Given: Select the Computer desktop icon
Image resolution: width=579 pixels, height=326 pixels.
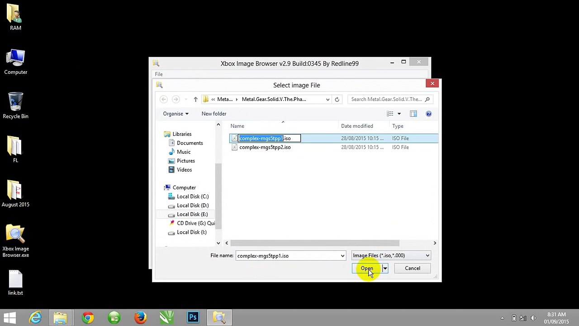Looking at the screenshot, I should click(15, 62).
